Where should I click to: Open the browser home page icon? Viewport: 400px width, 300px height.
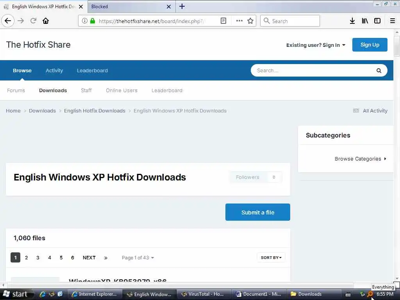tap(46, 21)
